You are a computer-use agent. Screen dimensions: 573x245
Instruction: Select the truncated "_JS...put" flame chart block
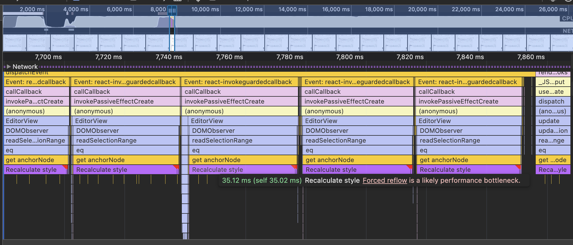tap(552, 82)
